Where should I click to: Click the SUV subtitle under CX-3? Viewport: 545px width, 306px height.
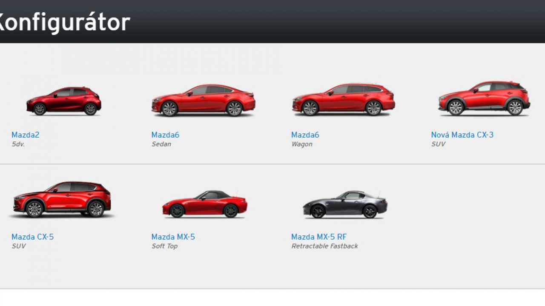coord(438,144)
